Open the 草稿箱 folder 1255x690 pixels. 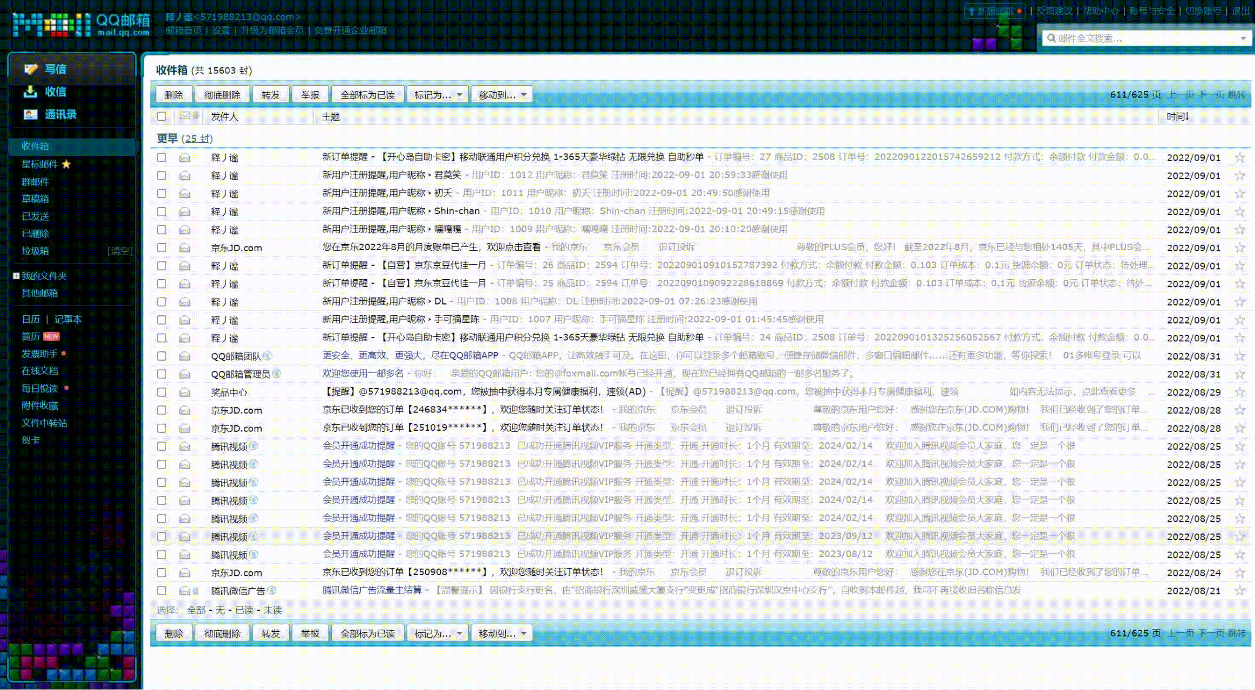pos(35,199)
